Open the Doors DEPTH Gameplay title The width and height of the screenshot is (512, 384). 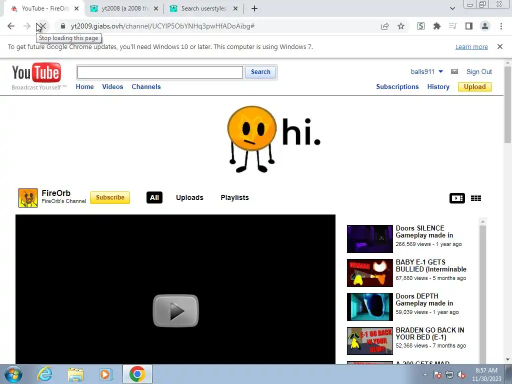coord(424,299)
